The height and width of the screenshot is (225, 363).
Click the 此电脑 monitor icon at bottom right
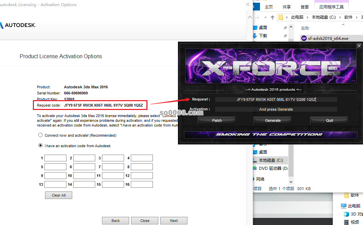(x=344, y=206)
